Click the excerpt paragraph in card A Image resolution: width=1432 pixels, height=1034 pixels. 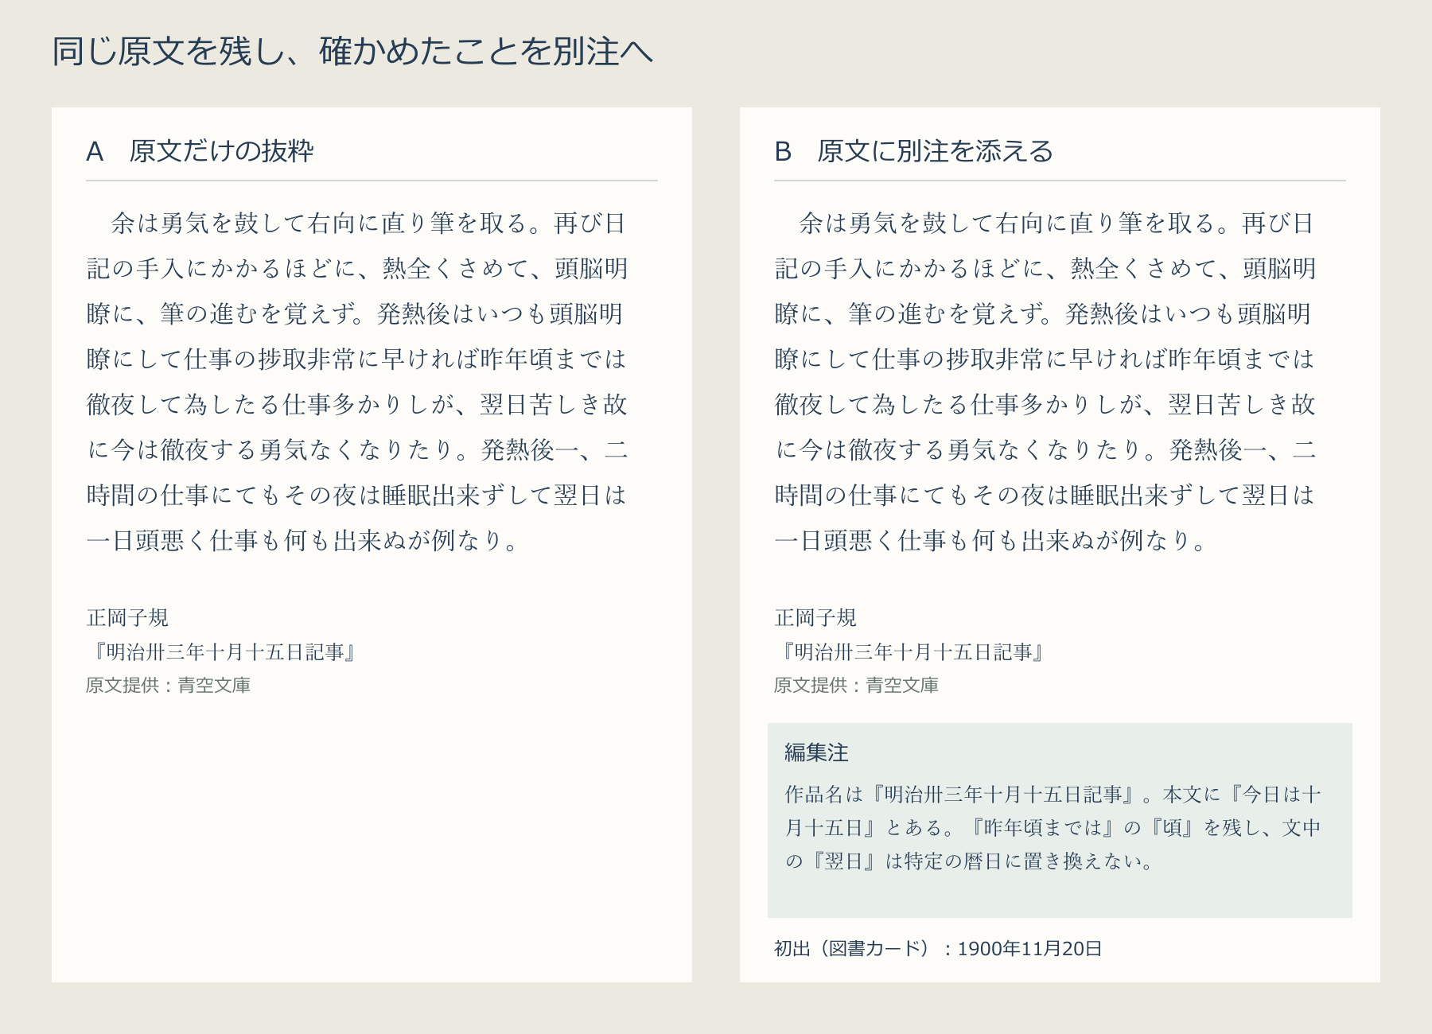click(x=358, y=382)
